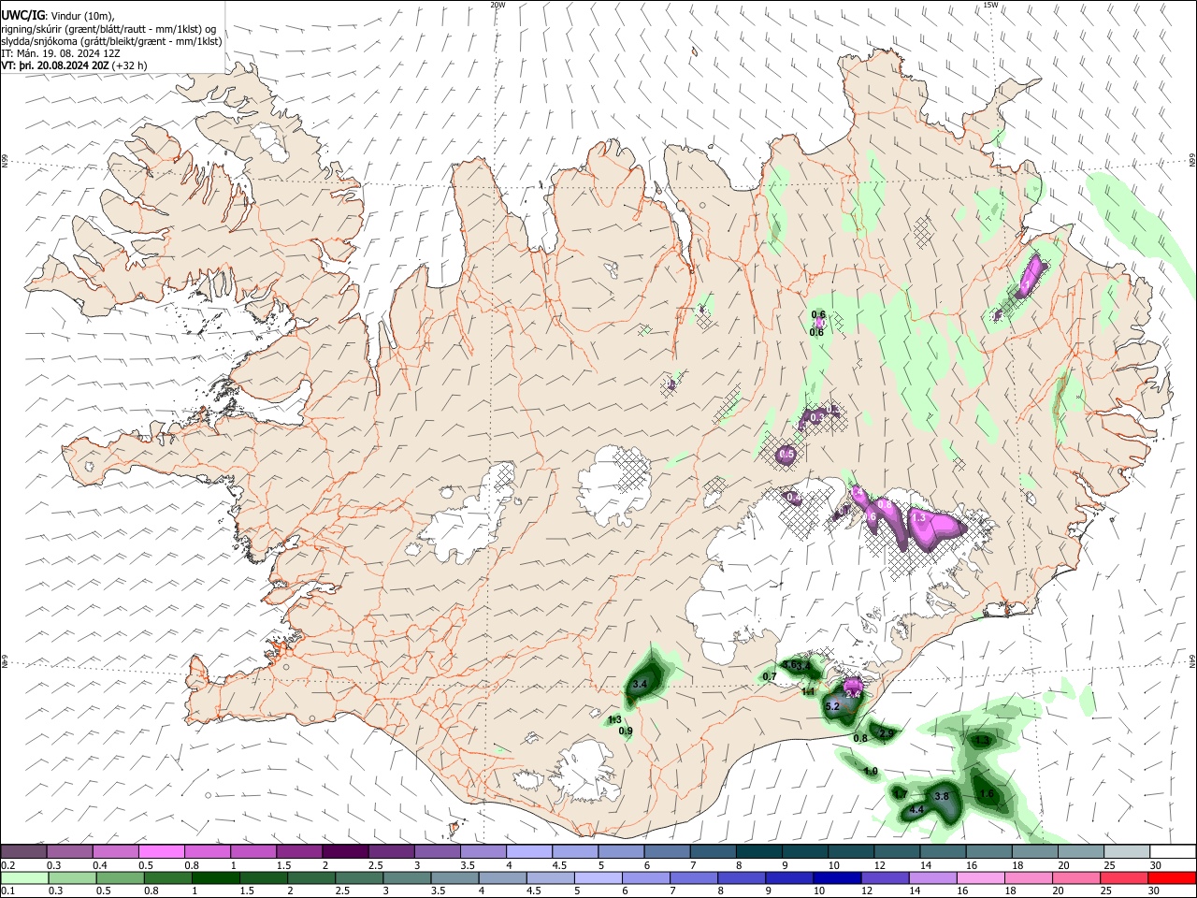Viewport: 1197px width, 898px height.
Task: Click the 5.2 rainfall value on the map
Action: (x=832, y=707)
